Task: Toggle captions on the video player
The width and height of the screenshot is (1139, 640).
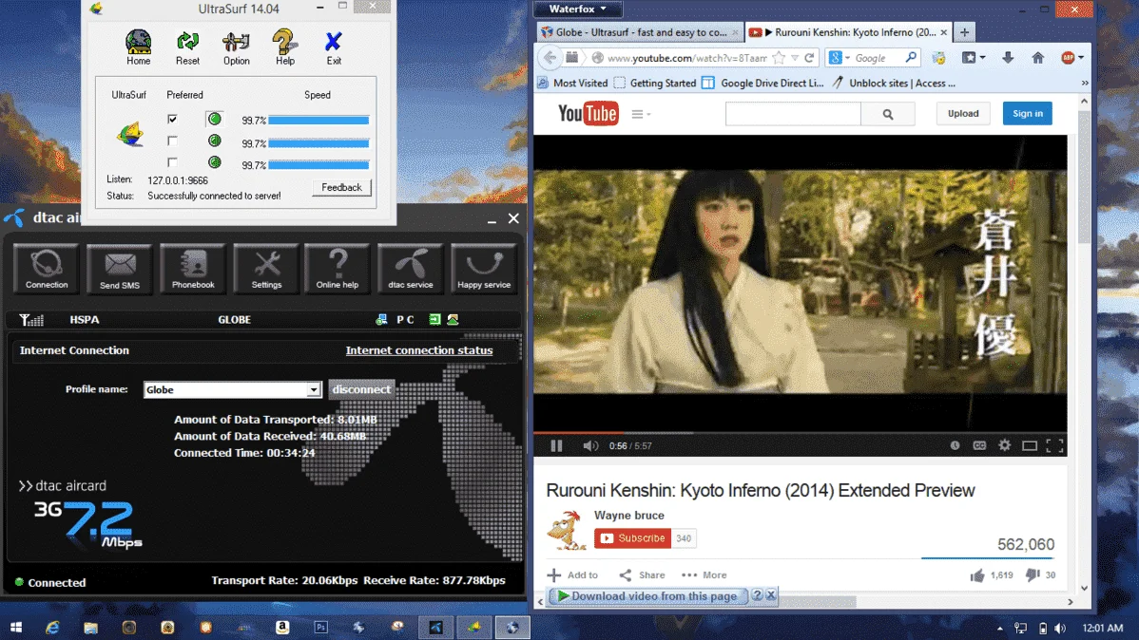Action: [x=979, y=445]
